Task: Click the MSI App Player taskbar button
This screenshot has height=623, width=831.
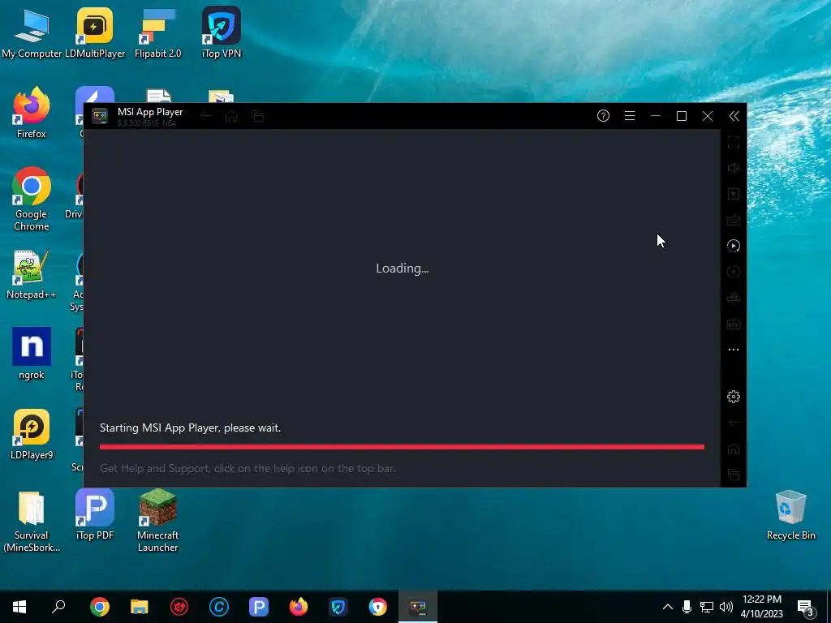Action: (418, 607)
